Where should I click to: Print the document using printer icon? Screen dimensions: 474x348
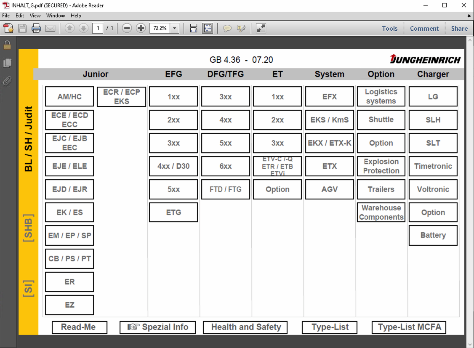(x=36, y=28)
